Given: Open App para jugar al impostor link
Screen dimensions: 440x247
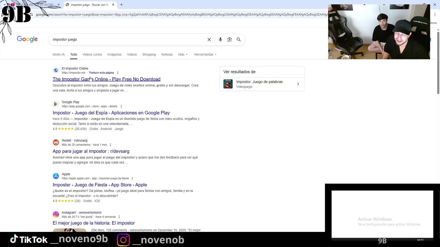Looking at the screenshot, I should (x=91, y=151).
